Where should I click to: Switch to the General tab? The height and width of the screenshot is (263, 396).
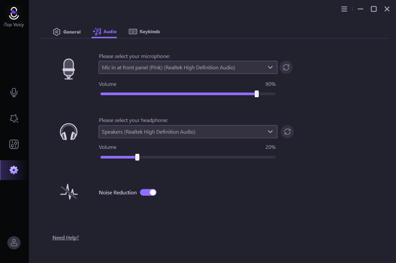tap(67, 32)
